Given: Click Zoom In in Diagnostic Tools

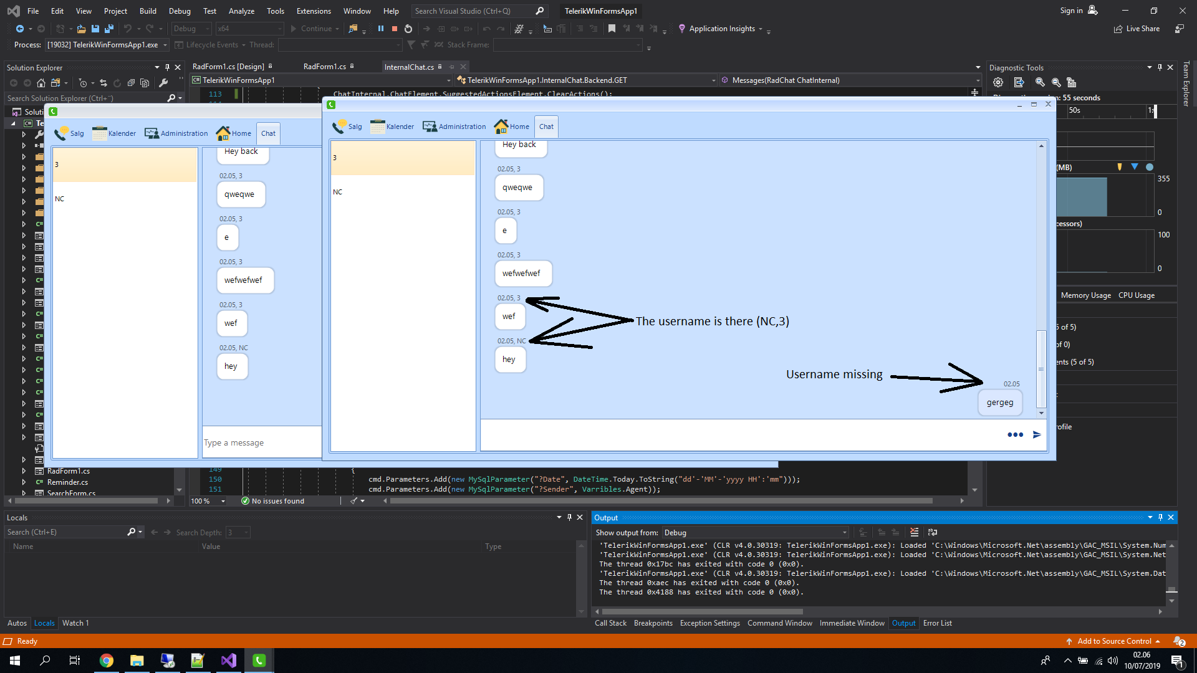Looking at the screenshot, I should click(1040, 82).
